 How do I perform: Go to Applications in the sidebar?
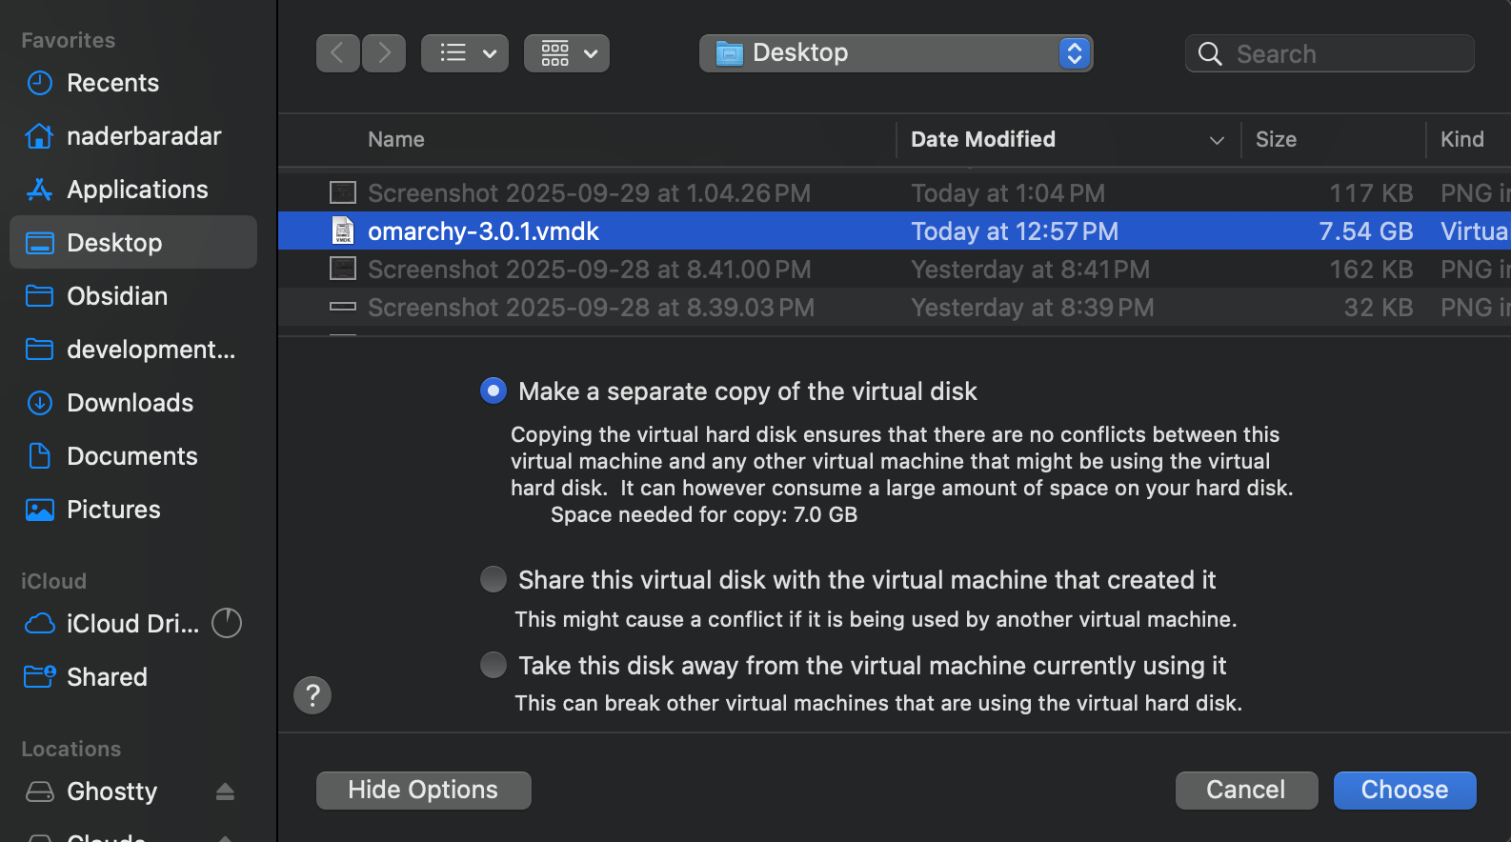coord(136,190)
